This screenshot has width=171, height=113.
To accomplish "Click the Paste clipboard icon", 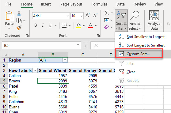I will tap(10, 16).
